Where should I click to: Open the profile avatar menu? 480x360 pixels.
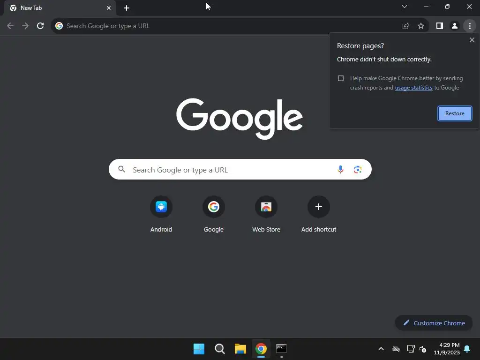(455, 26)
